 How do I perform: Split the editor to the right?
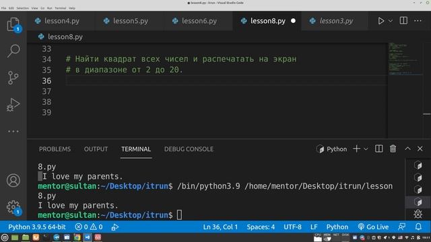pyautogui.click(x=403, y=21)
